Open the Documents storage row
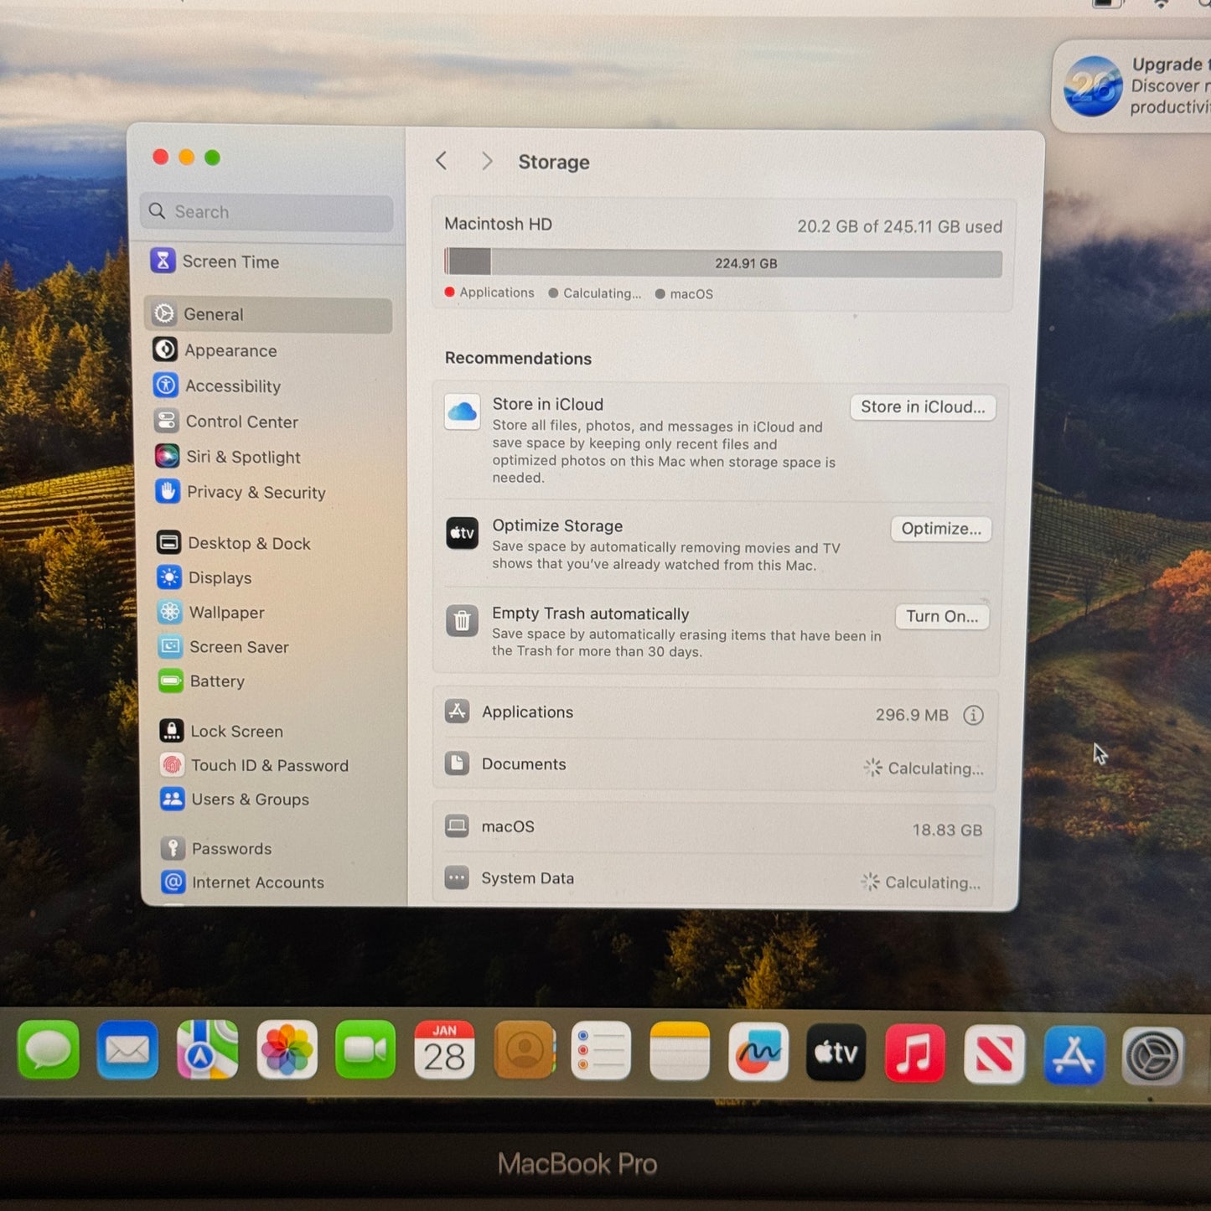The height and width of the screenshot is (1211, 1211). 715,765
